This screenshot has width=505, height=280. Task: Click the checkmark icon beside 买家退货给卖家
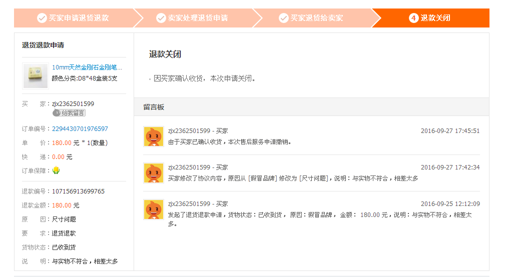pos(283,18)
